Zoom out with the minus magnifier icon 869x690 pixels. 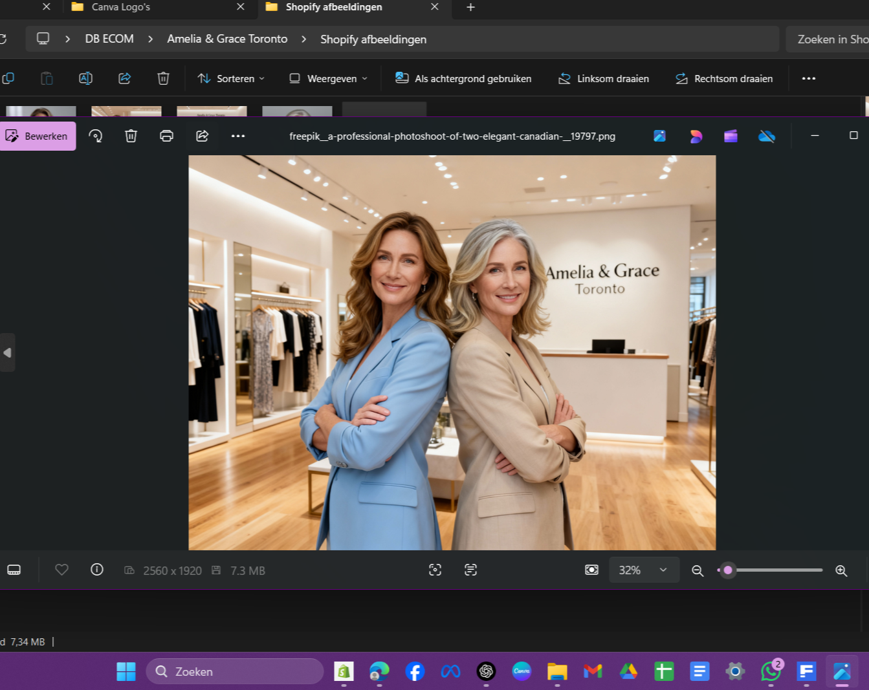click(698, 570)
